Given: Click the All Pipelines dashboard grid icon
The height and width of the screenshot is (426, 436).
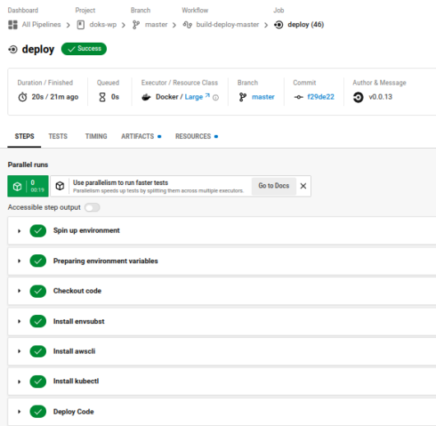Looking at the screenshot, I should tap(13, 25).
